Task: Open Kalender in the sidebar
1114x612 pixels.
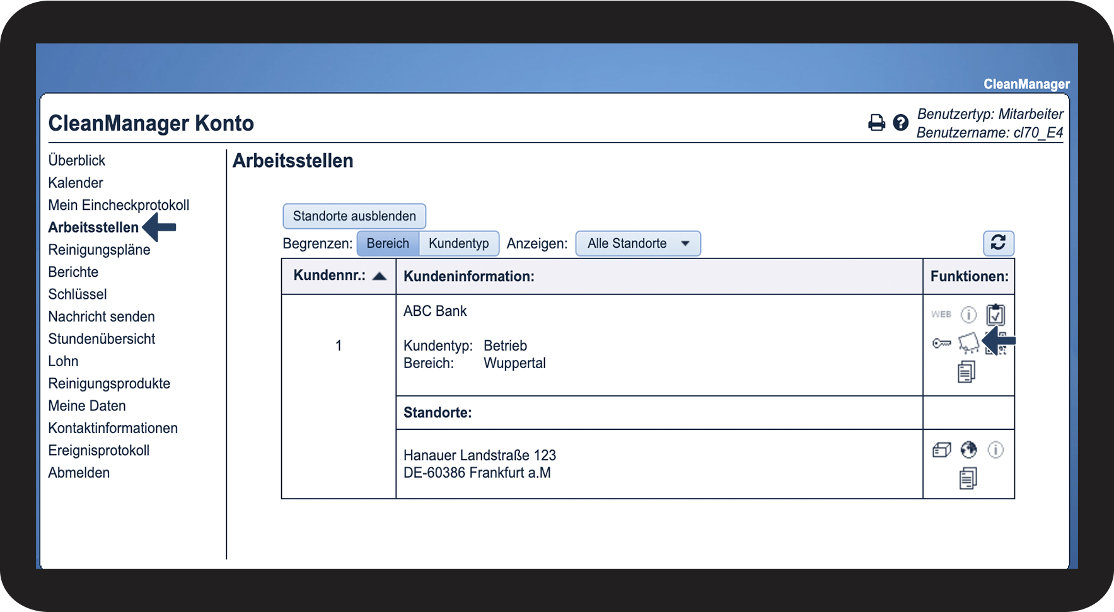Action: [76, 183]
